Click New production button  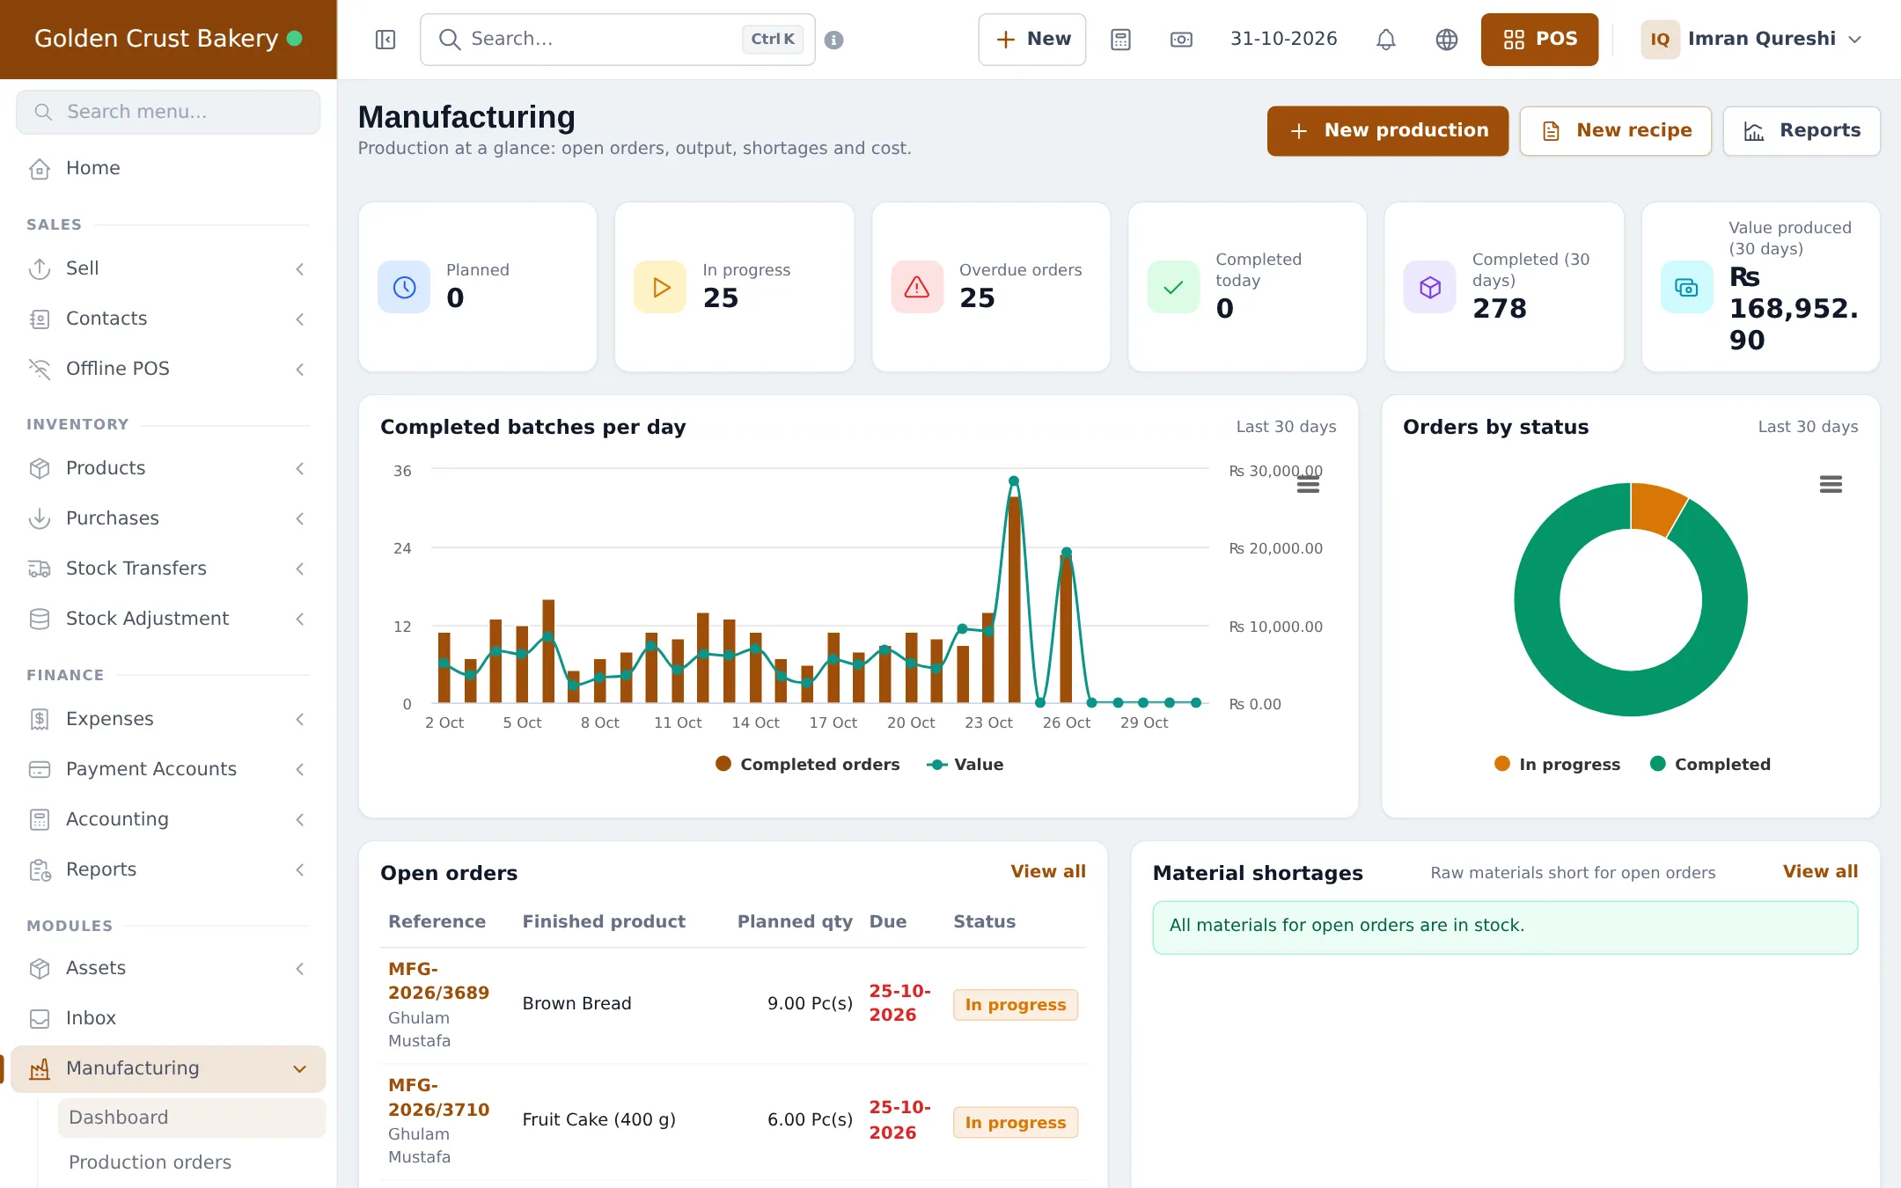(x=1388, y=131)
